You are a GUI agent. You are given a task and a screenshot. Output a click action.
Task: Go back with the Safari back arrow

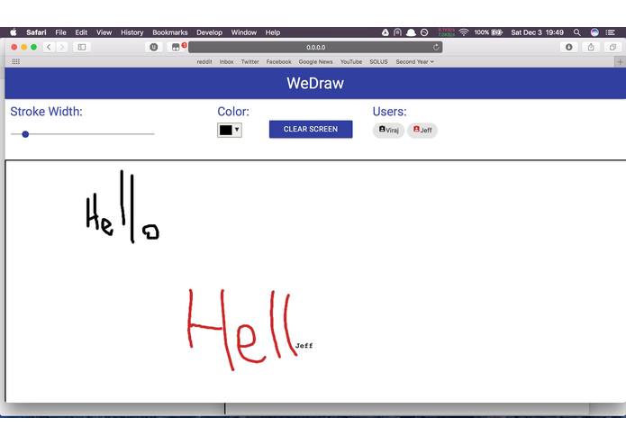[x=49, y=47]
